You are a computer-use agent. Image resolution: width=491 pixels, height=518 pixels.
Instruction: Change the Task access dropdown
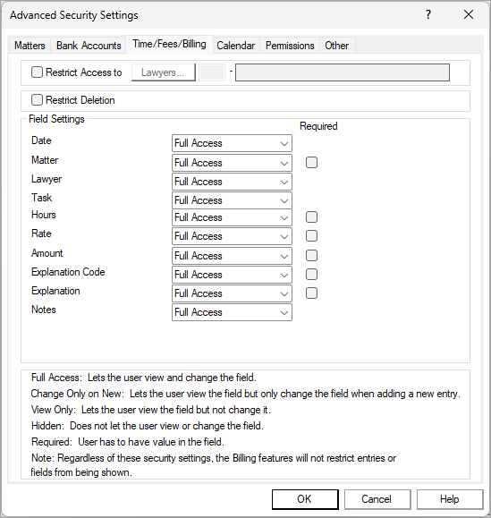[232, 200]
